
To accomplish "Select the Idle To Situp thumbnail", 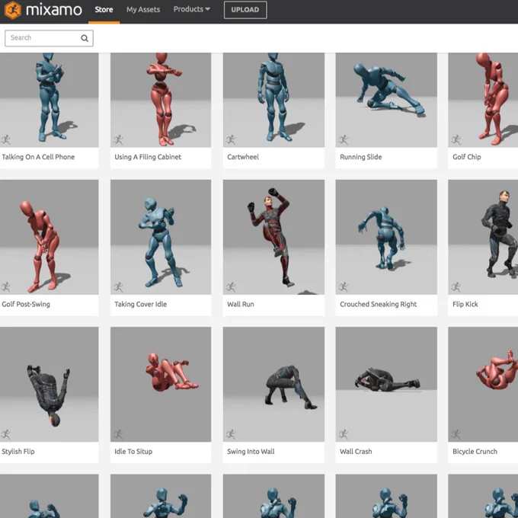I will pos(161,385).
